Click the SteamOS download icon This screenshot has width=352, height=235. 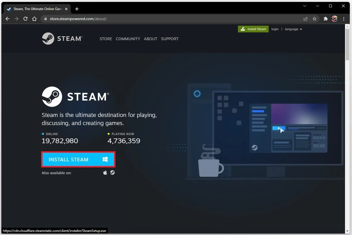112,172
